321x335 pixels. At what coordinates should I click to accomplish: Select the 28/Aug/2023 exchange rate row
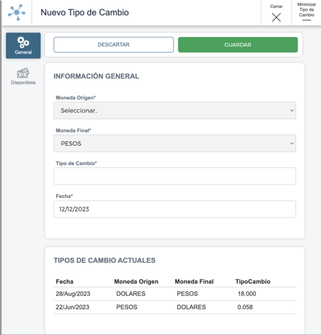click(175, 293)
